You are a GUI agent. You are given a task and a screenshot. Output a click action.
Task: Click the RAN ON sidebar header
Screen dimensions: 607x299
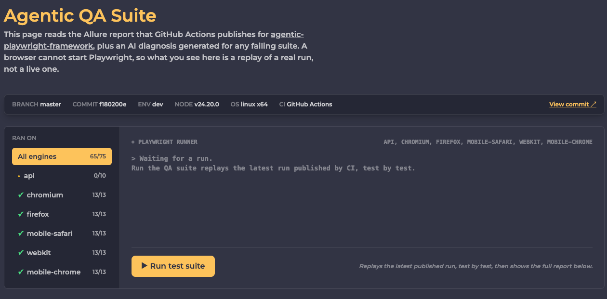pyautogui.click(x=24, y=138)
